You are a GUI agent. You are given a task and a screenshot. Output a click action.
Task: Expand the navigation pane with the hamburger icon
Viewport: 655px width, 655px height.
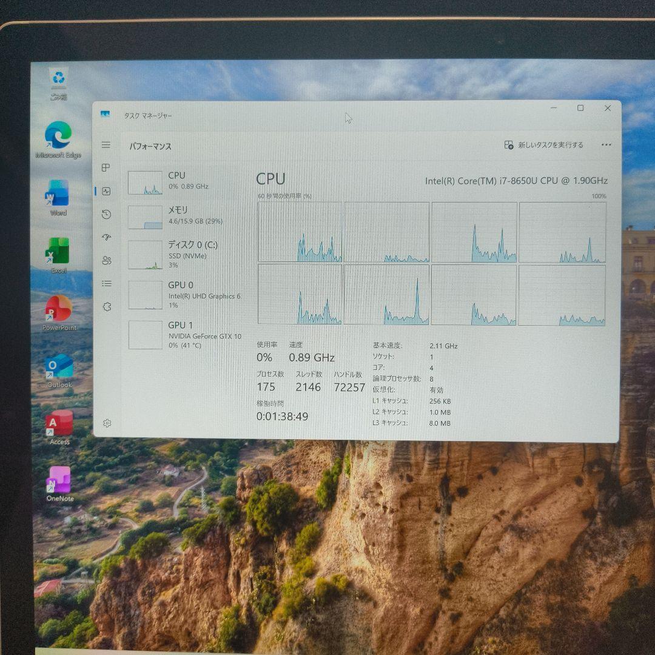click(x=106, y=145)
